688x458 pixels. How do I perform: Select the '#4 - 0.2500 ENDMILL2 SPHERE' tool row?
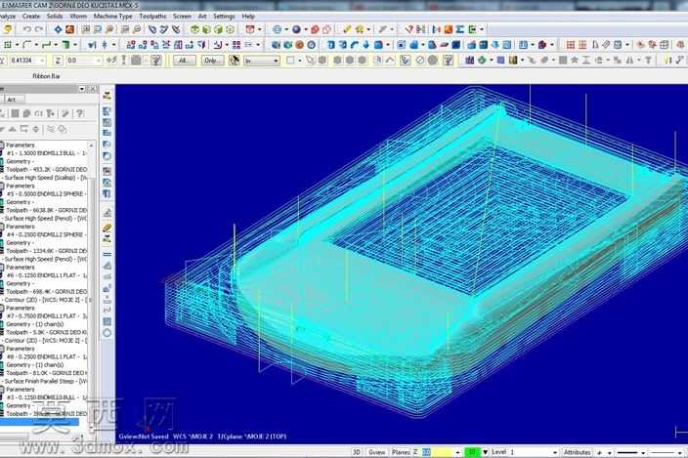click(x=45, y=234)
